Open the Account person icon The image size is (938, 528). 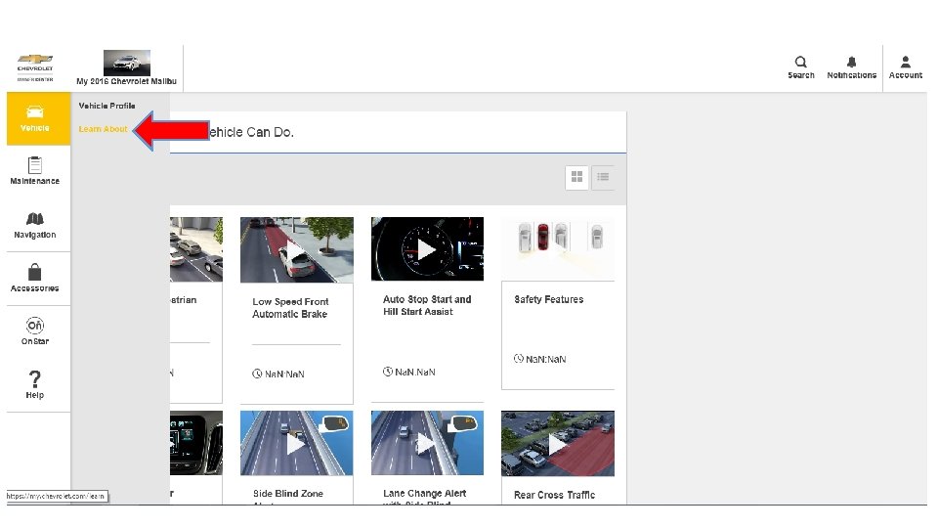point(905,62)
